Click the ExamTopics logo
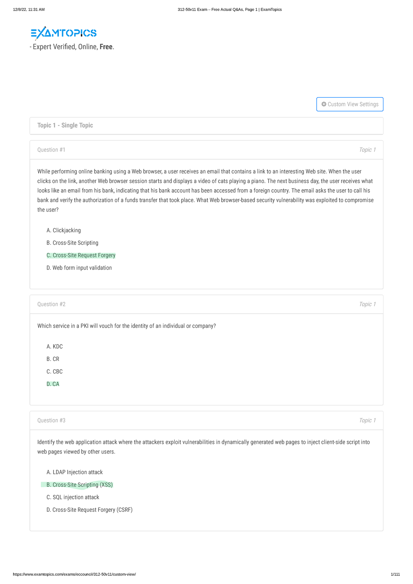413x584 pixels. pyautogui.click(x=64, y=33)
